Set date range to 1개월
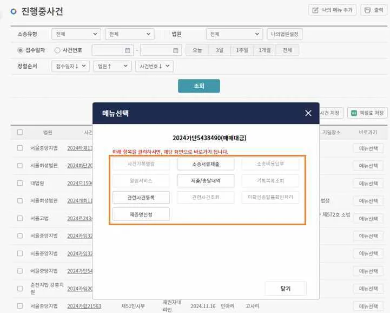The image size is (390, 313). coord(265,50)
